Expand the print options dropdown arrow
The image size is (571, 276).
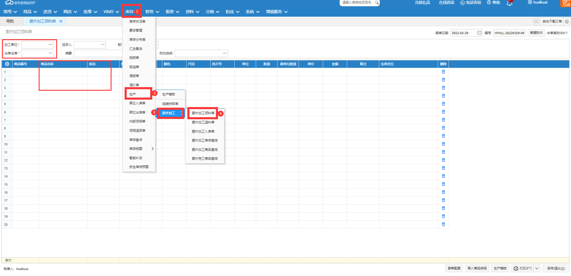pos(537,268)
